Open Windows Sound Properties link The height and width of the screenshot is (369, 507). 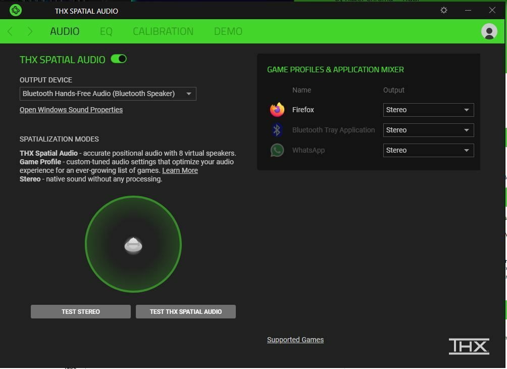click(71, 110)
